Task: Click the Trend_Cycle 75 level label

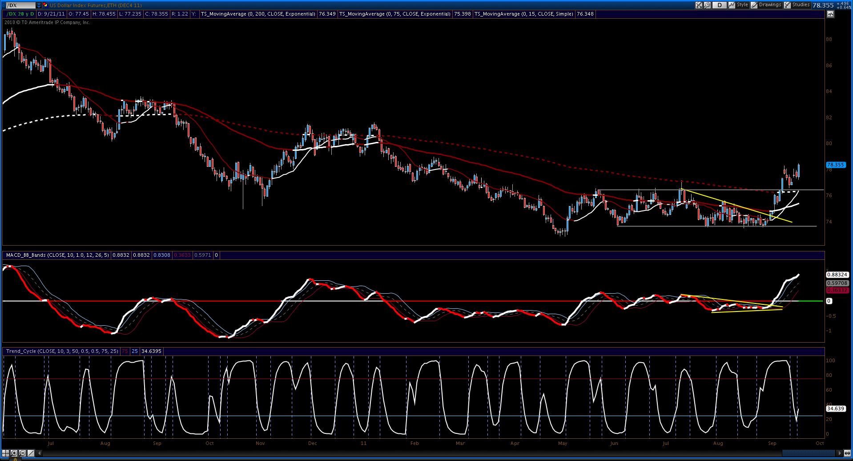Action: [x=125, y=351]
